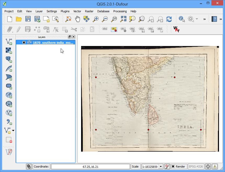The height and width of the screenshot is (172, 225).
Task: Open the Layer menu
Action: [x=39, y=11]
